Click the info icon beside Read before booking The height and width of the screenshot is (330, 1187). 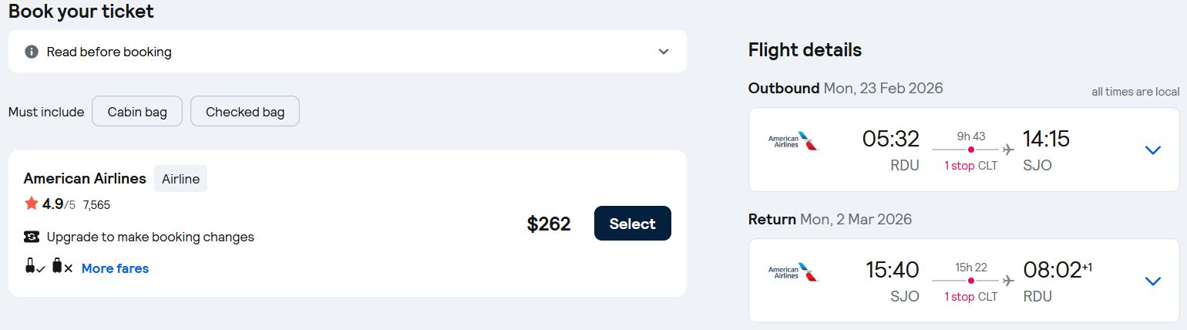coord(32,52)
